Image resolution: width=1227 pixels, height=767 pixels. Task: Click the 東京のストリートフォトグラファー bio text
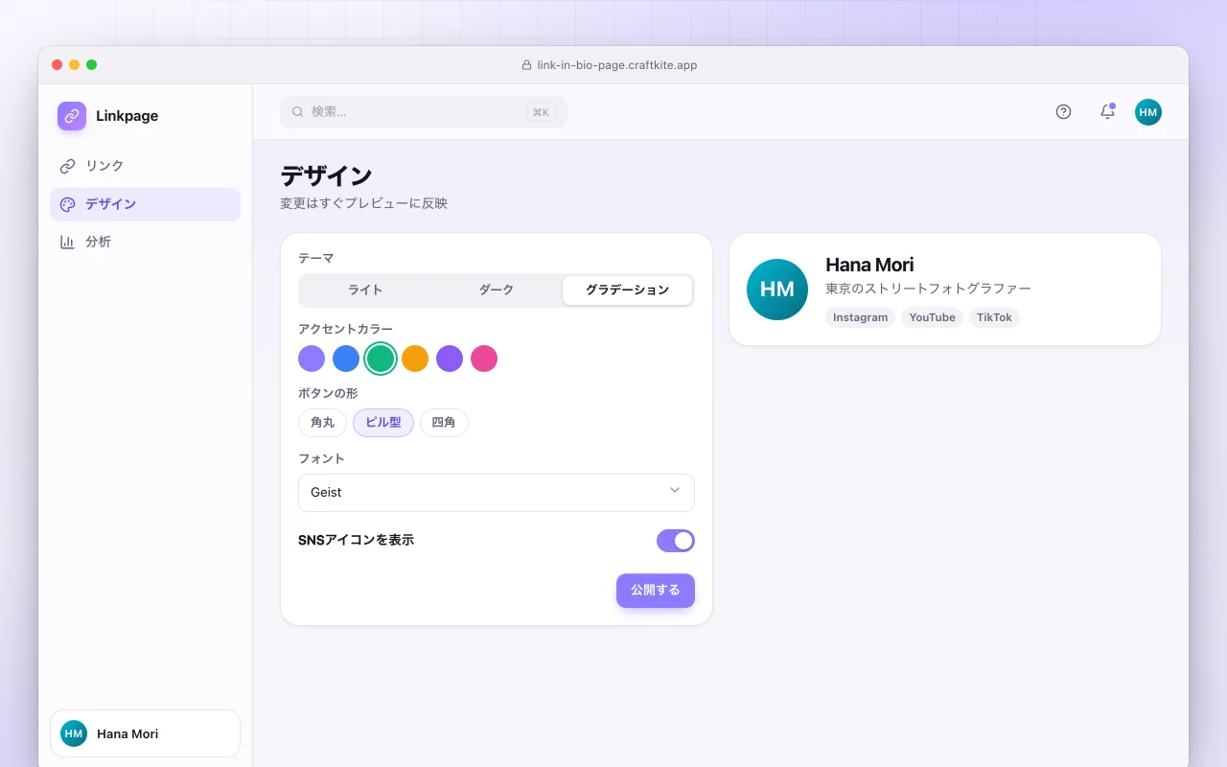(x=928, y=289)
